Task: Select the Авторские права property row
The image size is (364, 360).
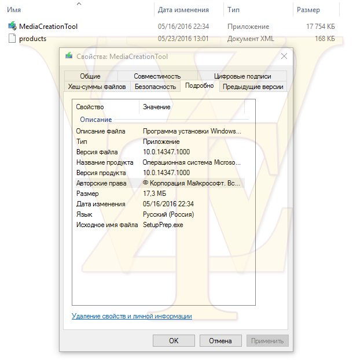Action: tap(160, 183)
